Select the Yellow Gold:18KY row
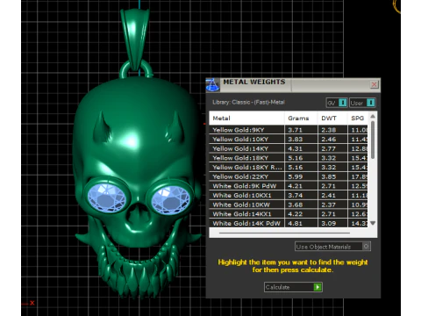The height and width of the screenshot is (316, 421). pos(289,158)
